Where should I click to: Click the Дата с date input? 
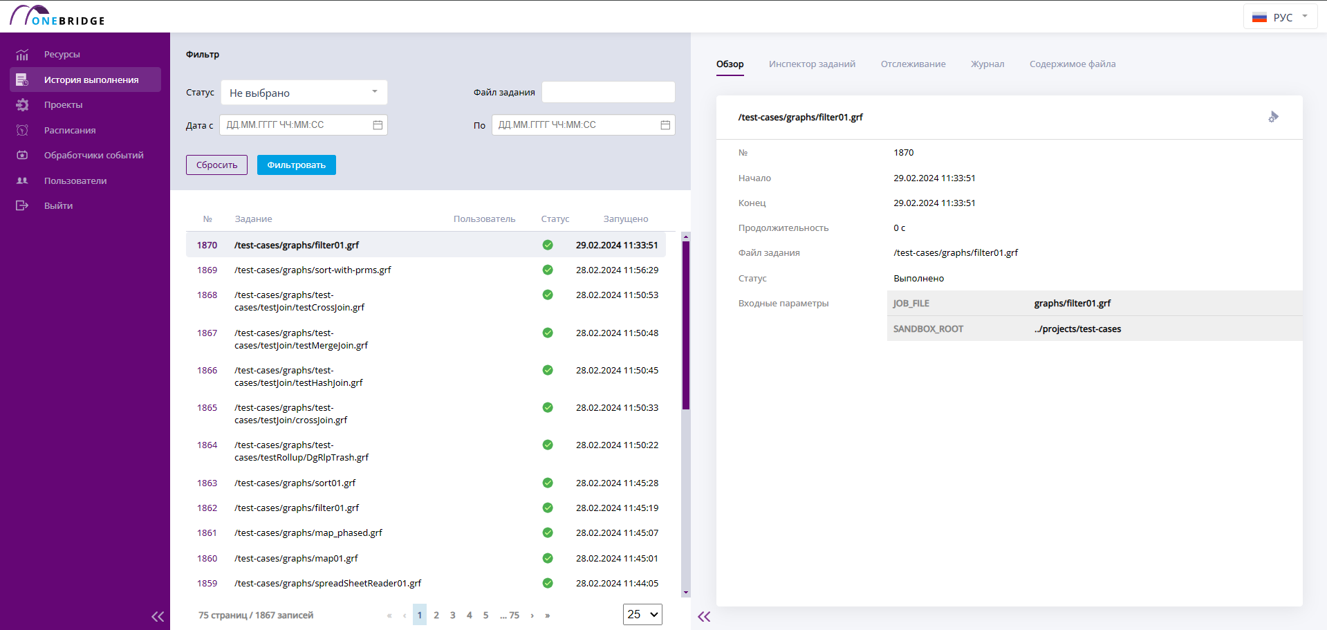(304, 125)
